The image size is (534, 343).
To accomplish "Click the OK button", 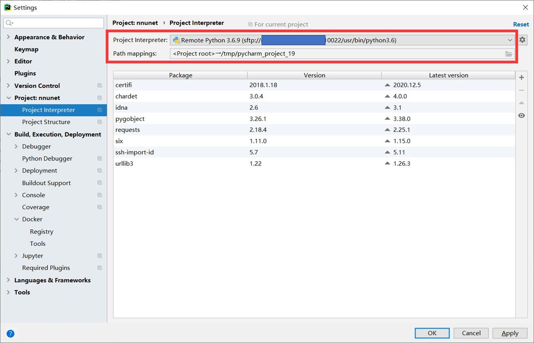I will [x=432, y=333].
